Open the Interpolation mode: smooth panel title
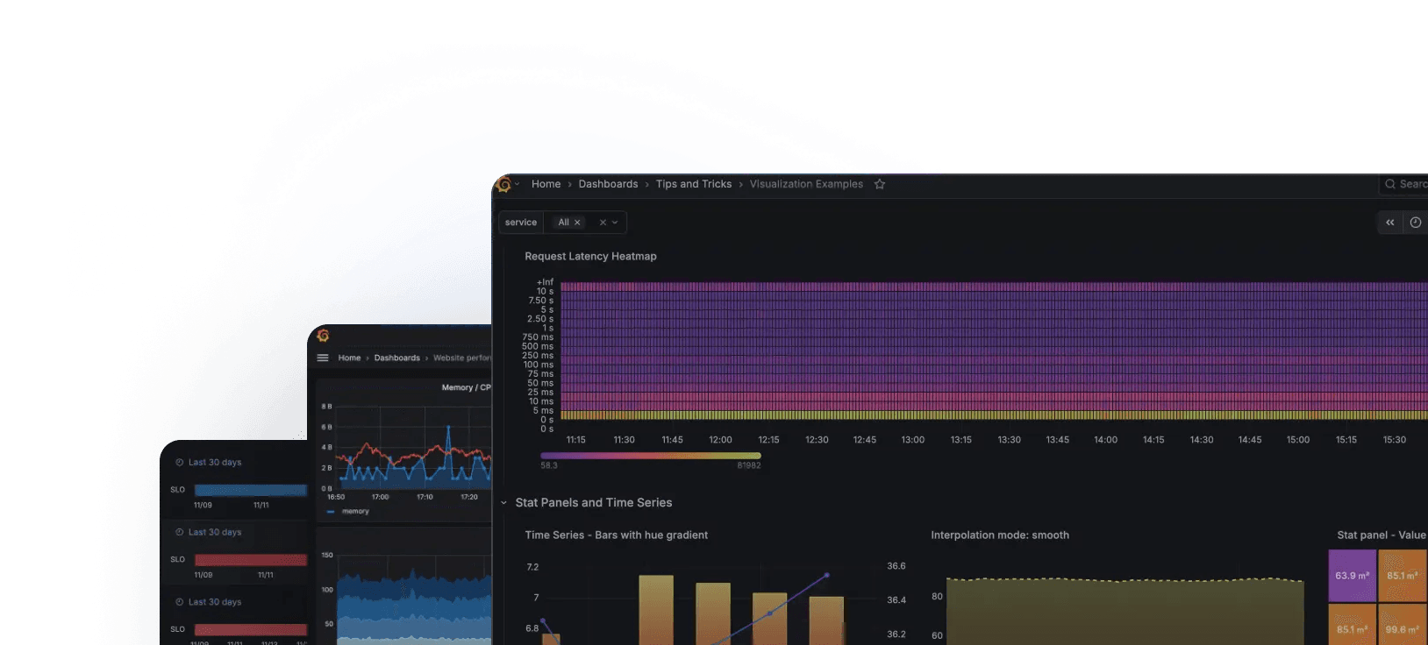Image resolution: width=1428 pixels, height=645 pixels. pos(1000,535)
